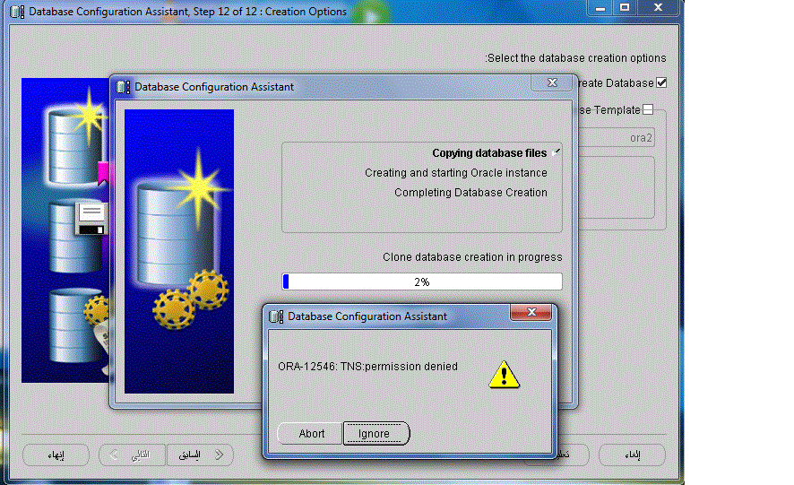Viewport: 794px width, 485px height.
Task: Close the progress Database Configuration Assistant window
Action: [551, 83]
